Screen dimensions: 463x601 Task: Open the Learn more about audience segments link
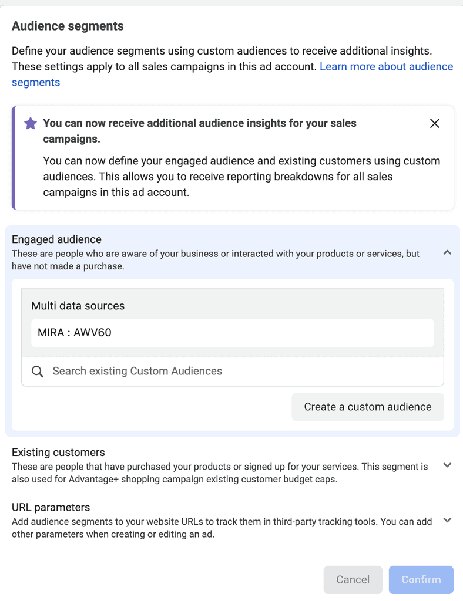386,66
